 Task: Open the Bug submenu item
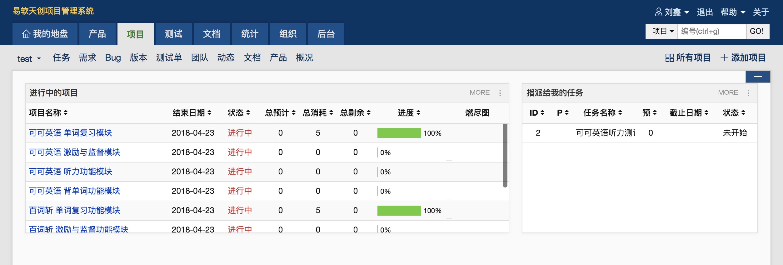[113, 58]
